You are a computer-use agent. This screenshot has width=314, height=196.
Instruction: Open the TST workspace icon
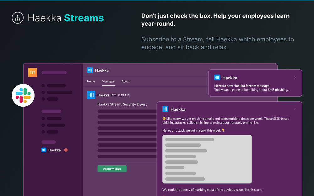pyautogui.click(x=32, y=73)
